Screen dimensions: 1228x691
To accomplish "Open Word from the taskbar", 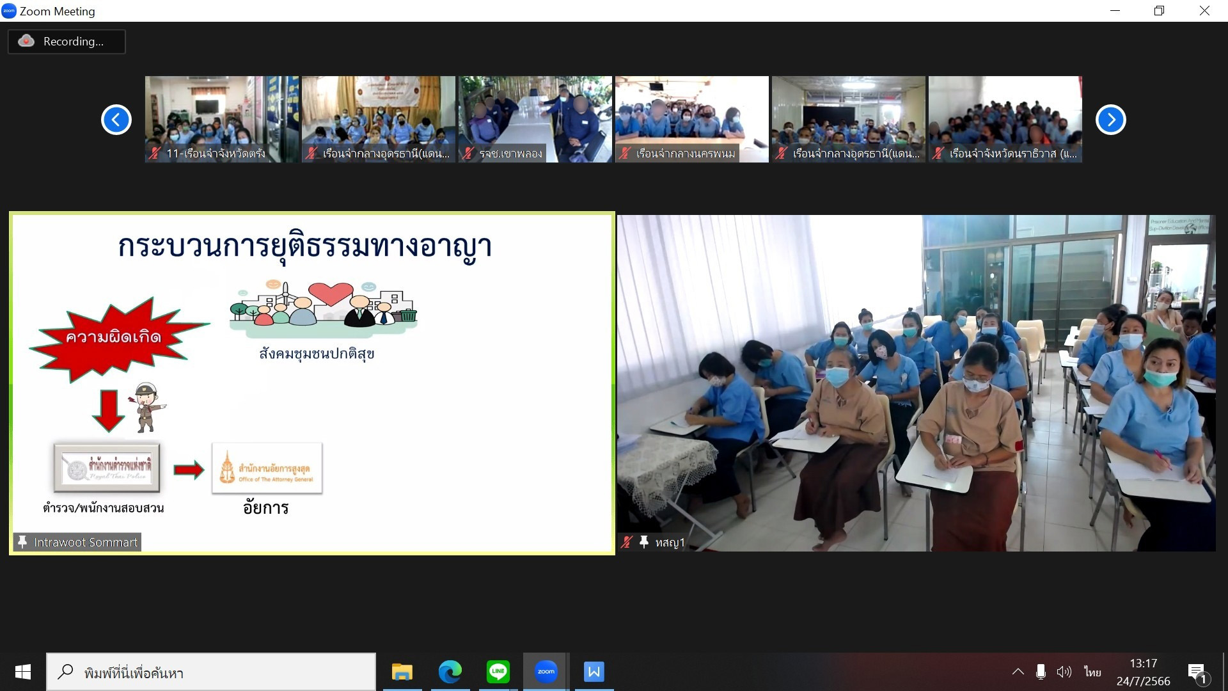I will (594, 671).
